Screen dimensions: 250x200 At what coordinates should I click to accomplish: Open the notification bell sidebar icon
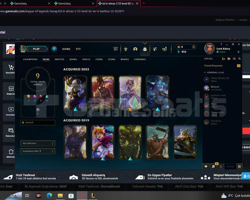click(11, 152)
